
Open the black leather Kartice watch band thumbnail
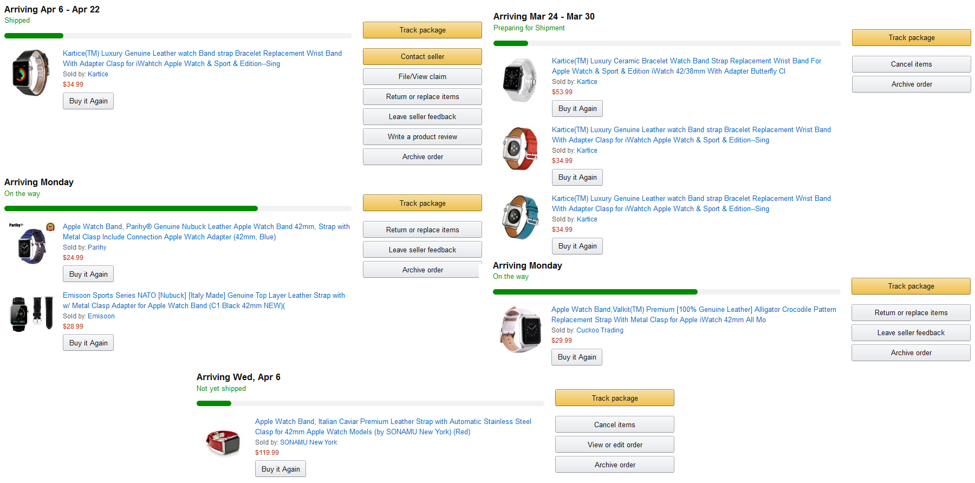[31, 73]
